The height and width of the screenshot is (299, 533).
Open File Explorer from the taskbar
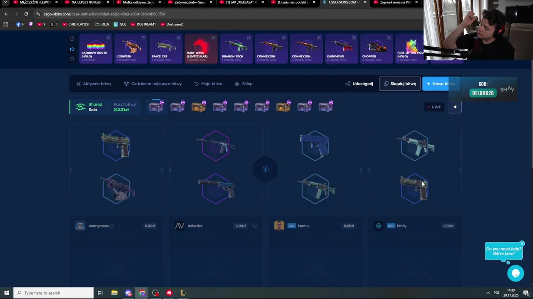(114, 293)
